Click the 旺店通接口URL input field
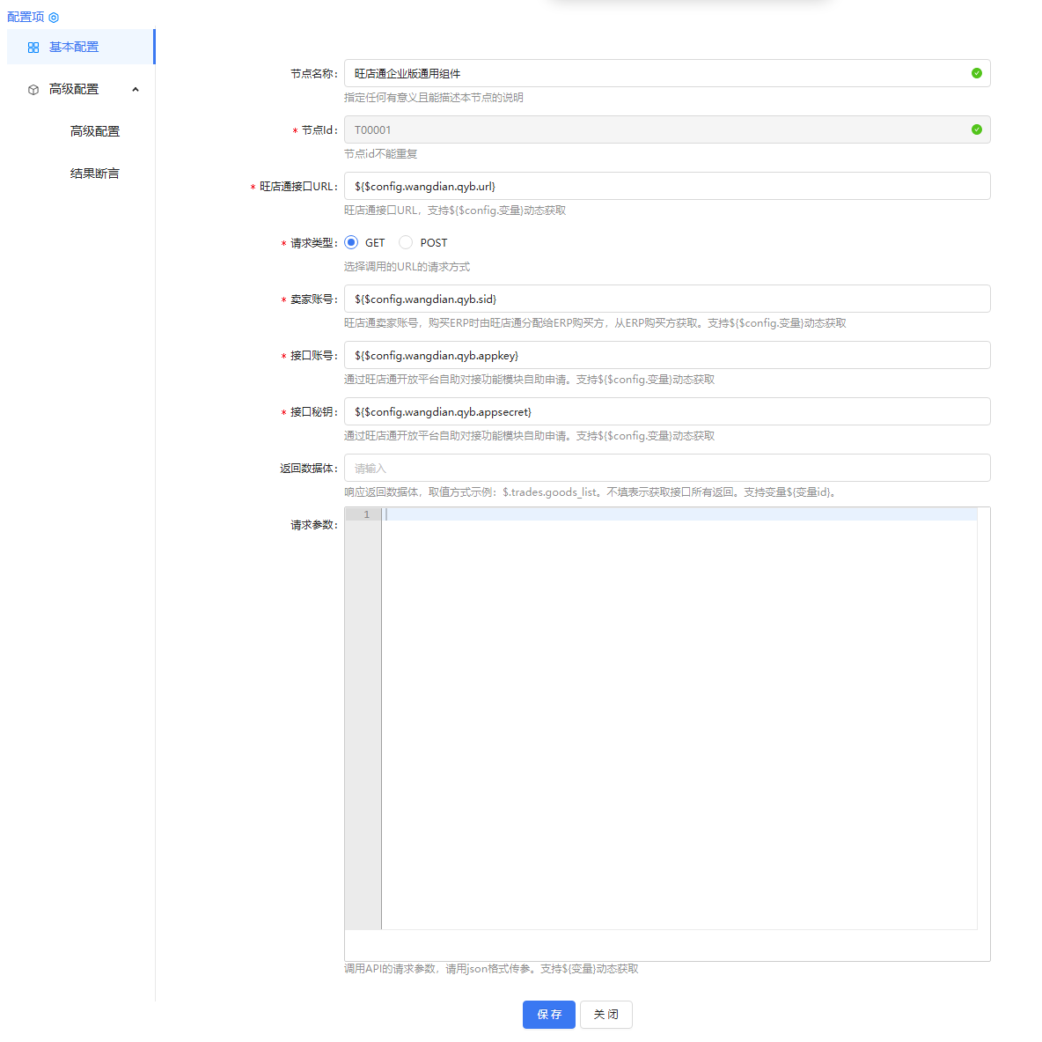1042x1042 pixels. (616, 186)
